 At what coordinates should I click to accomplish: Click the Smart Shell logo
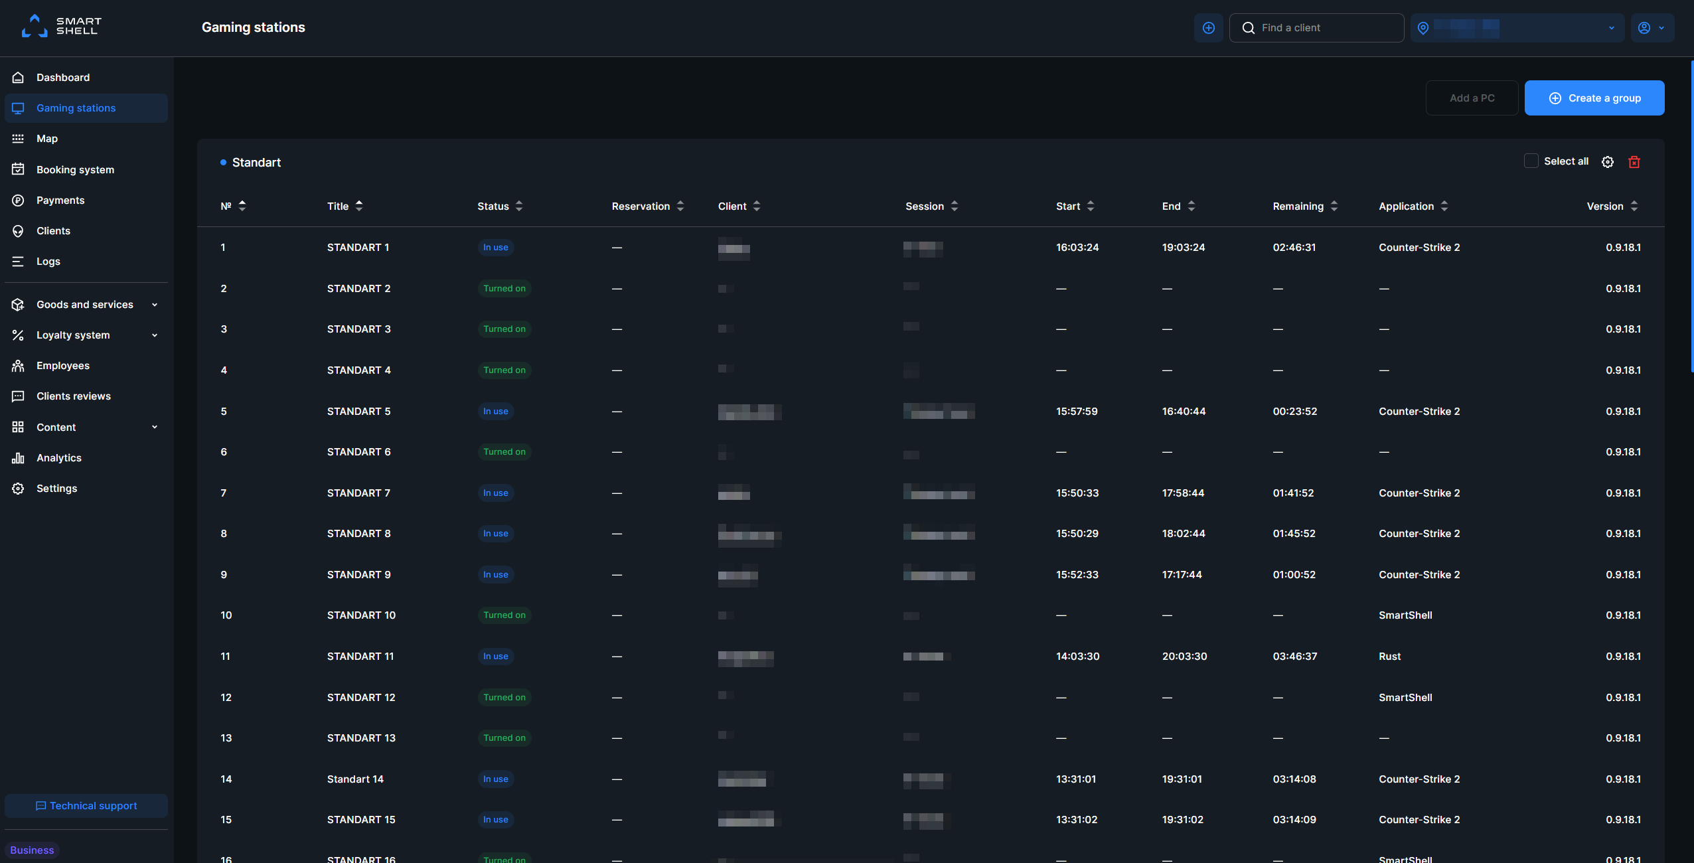pos(61,27)
